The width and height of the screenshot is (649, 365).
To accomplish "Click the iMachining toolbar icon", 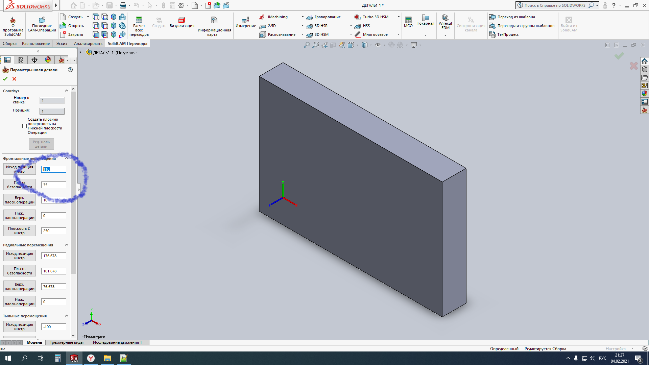I will pos(262,17).
